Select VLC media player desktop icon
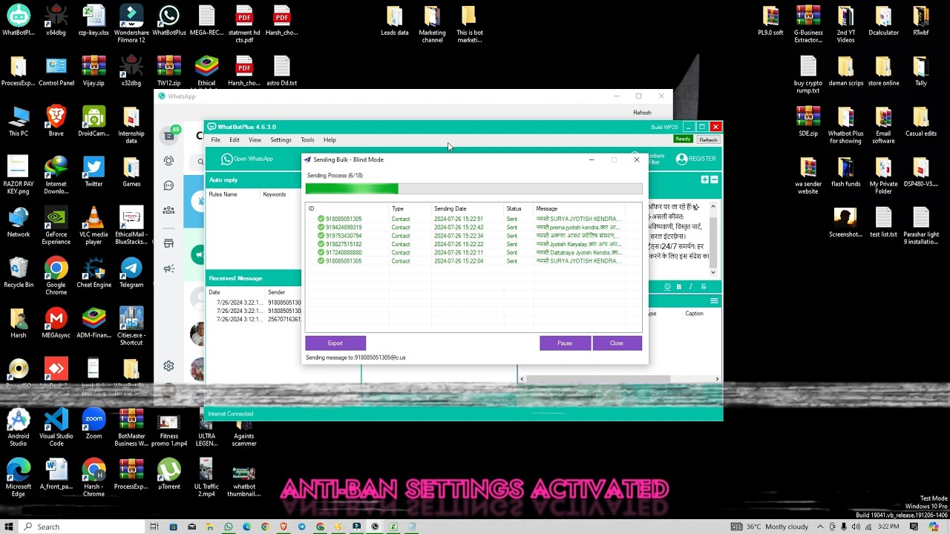Viewport: 950px width, 534px height. [94, 225]
